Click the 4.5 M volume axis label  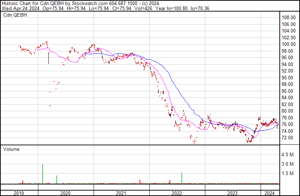pyautogui.click(x=287, y=155)
